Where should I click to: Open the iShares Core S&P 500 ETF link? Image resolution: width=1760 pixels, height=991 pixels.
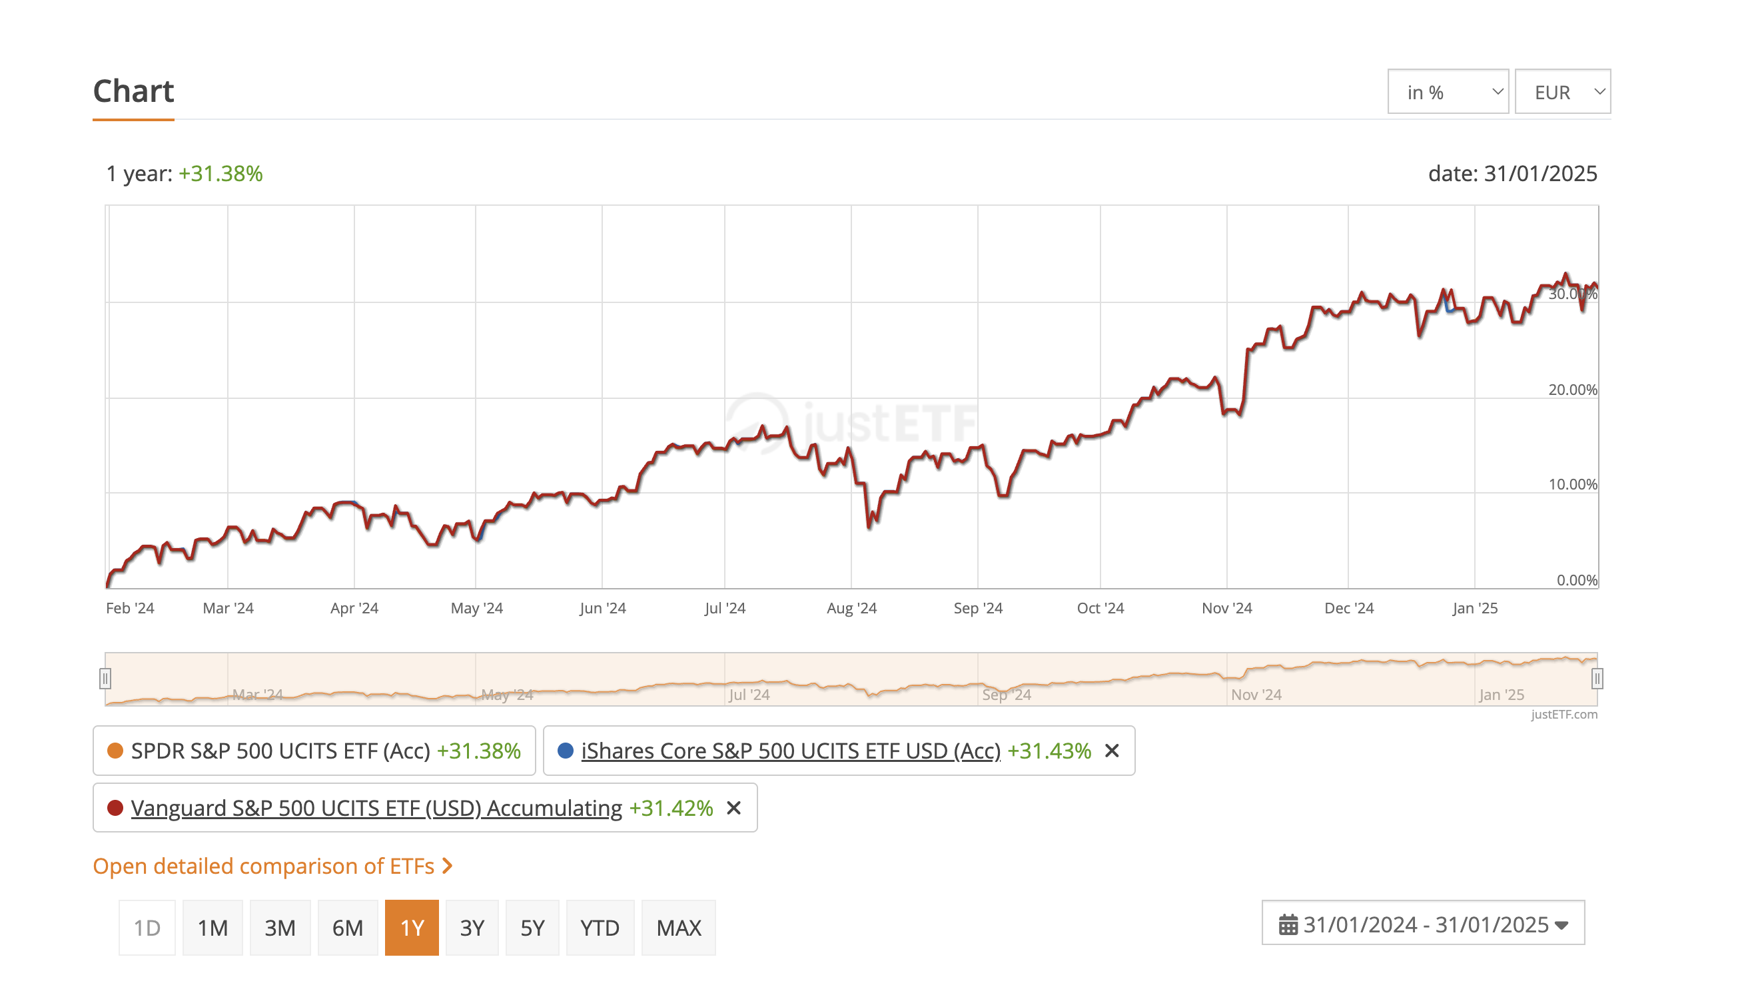pyautogui.click(x=791, y=751)
